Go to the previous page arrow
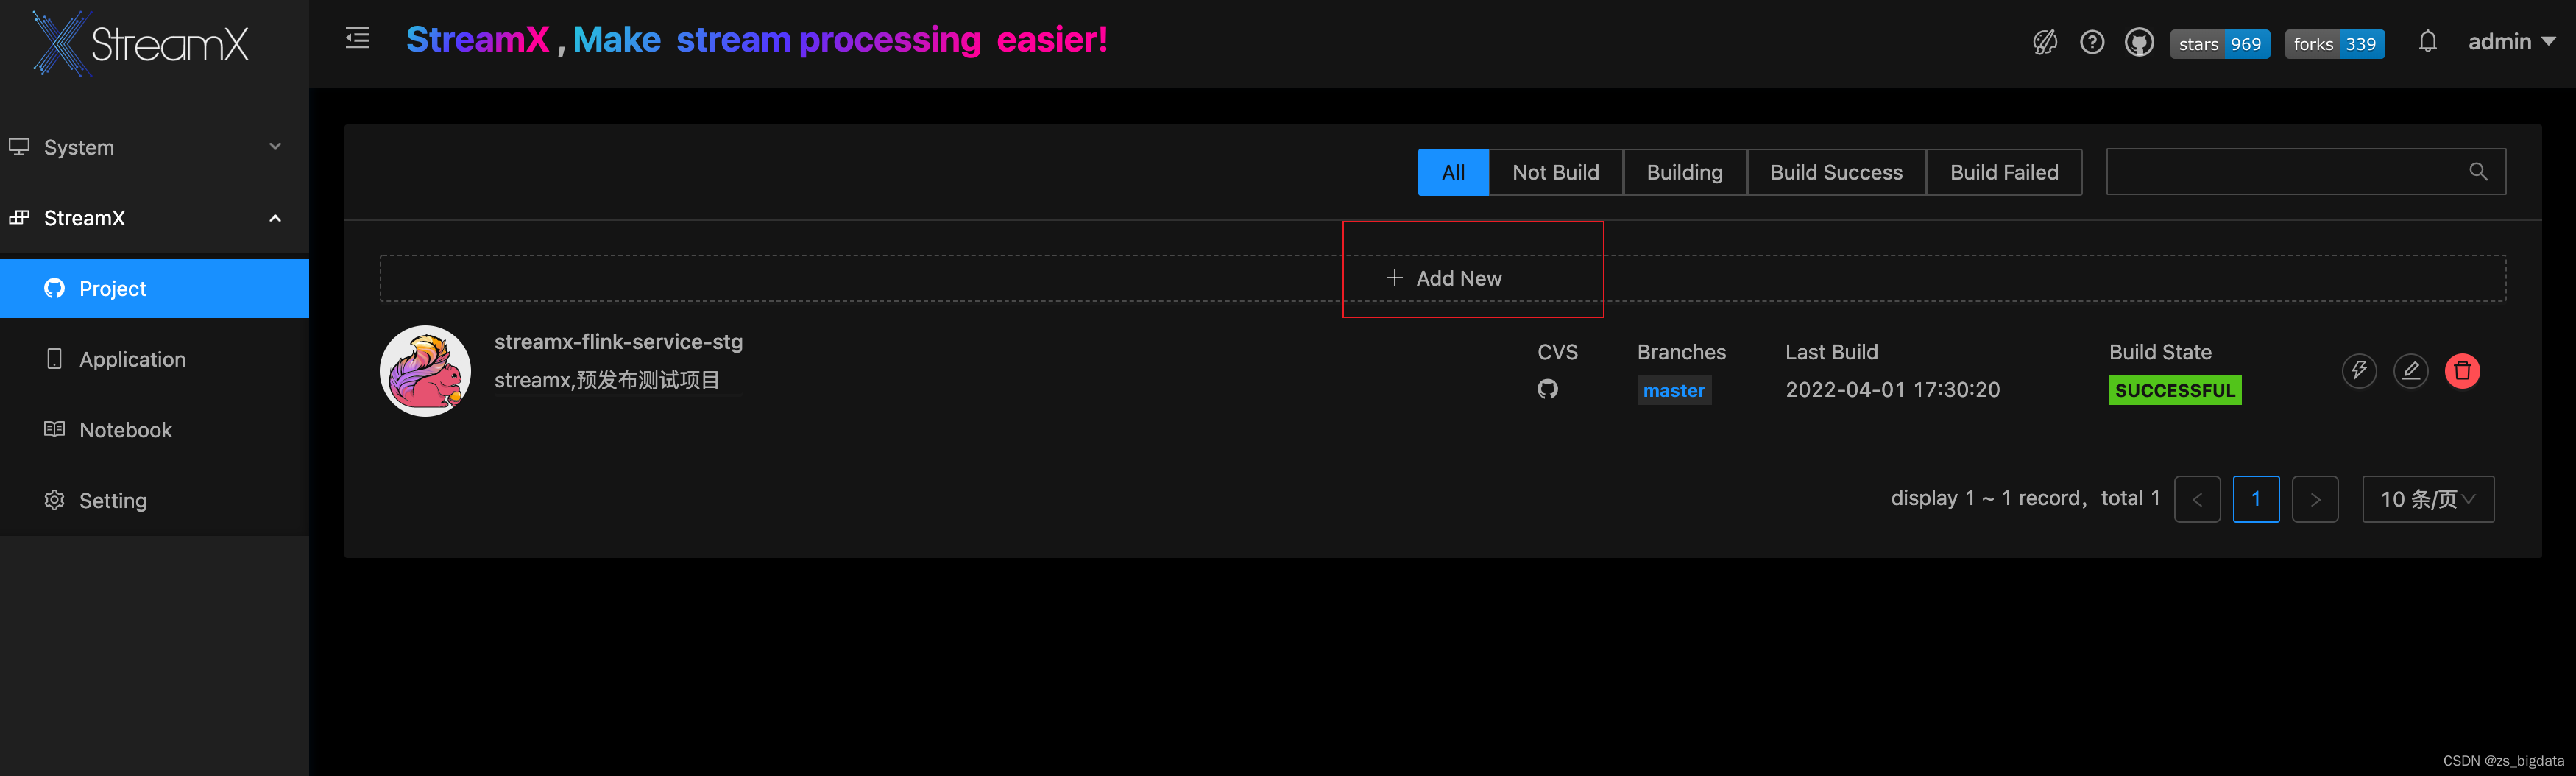The image size is (2576, 776). click(2197, 499)
